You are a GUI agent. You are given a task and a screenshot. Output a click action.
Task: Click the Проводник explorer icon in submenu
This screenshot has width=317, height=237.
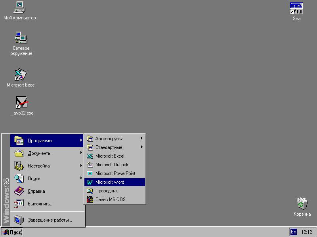coord(90,191)
